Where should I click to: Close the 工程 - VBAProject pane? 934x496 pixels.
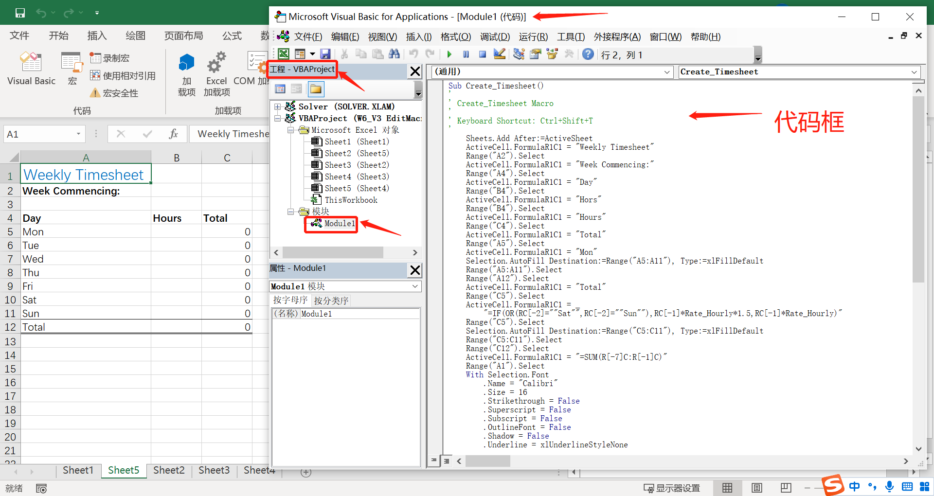click(x=415, y=71)
